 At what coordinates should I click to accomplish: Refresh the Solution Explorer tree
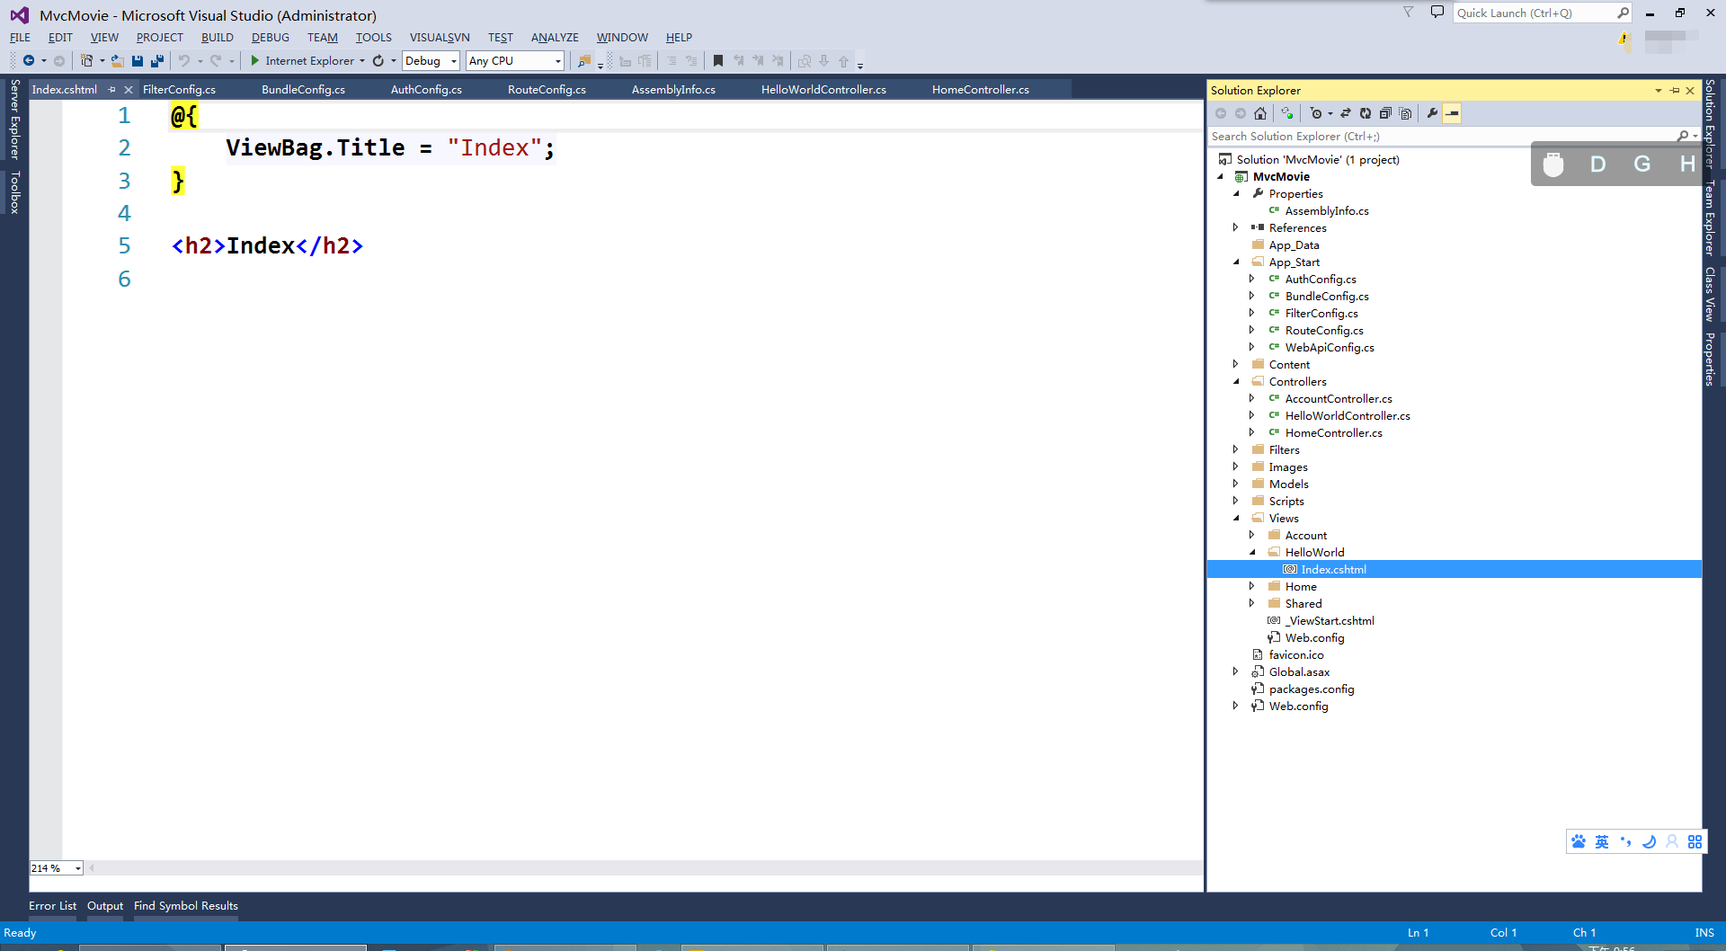click(x=1366, y=113)
